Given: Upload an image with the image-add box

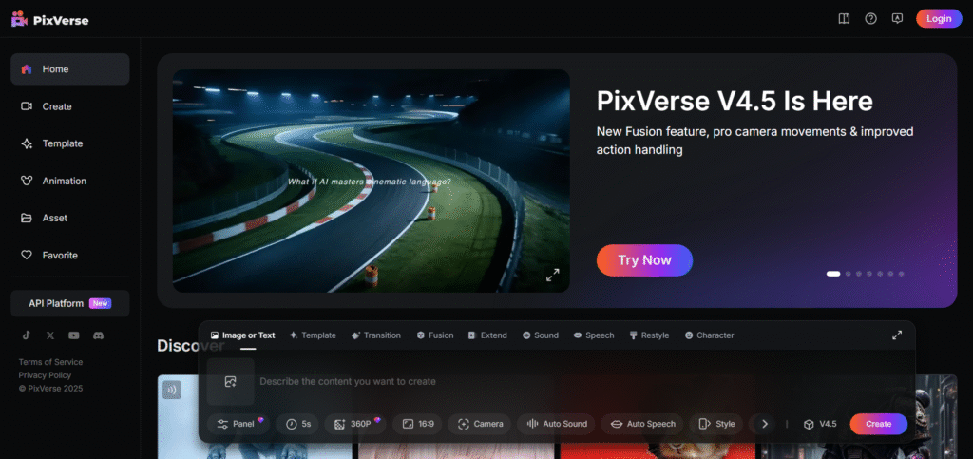Looking at the screenshot, I should click(x=230, y=381).
